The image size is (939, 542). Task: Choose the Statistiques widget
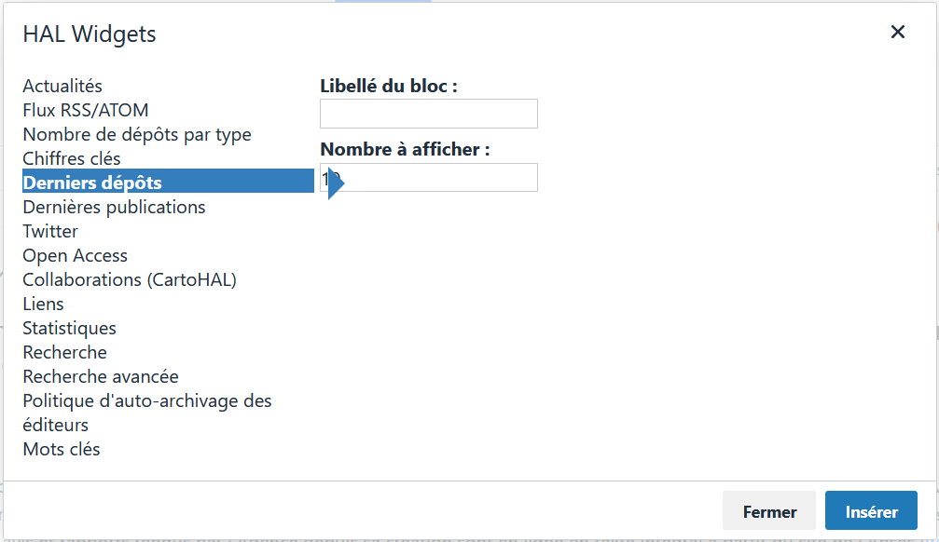(69, 328)
